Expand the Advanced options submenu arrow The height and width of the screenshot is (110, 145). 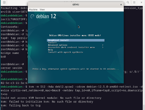(103, 45)
